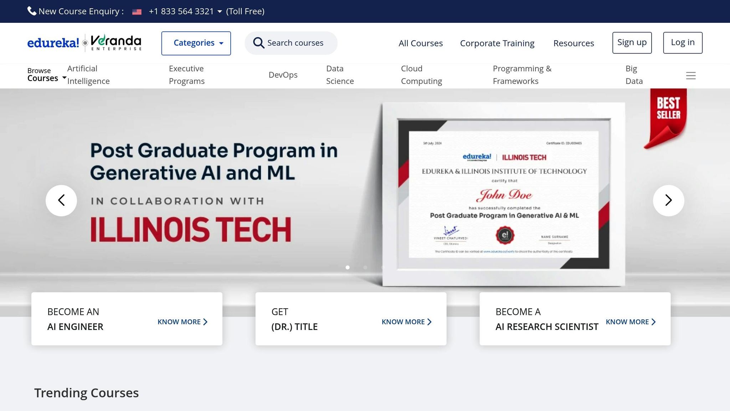Select the first carousel dot indicator

pos(348,267)
